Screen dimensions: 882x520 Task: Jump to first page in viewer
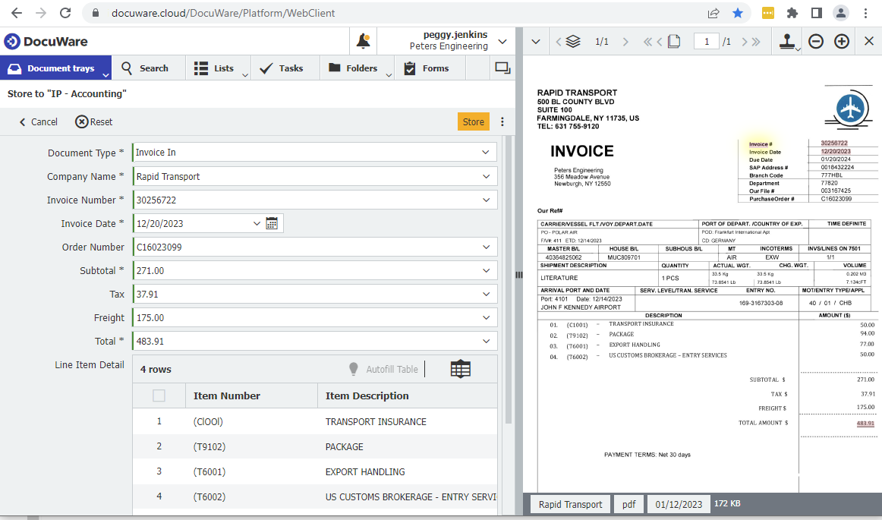pos(647,42)
